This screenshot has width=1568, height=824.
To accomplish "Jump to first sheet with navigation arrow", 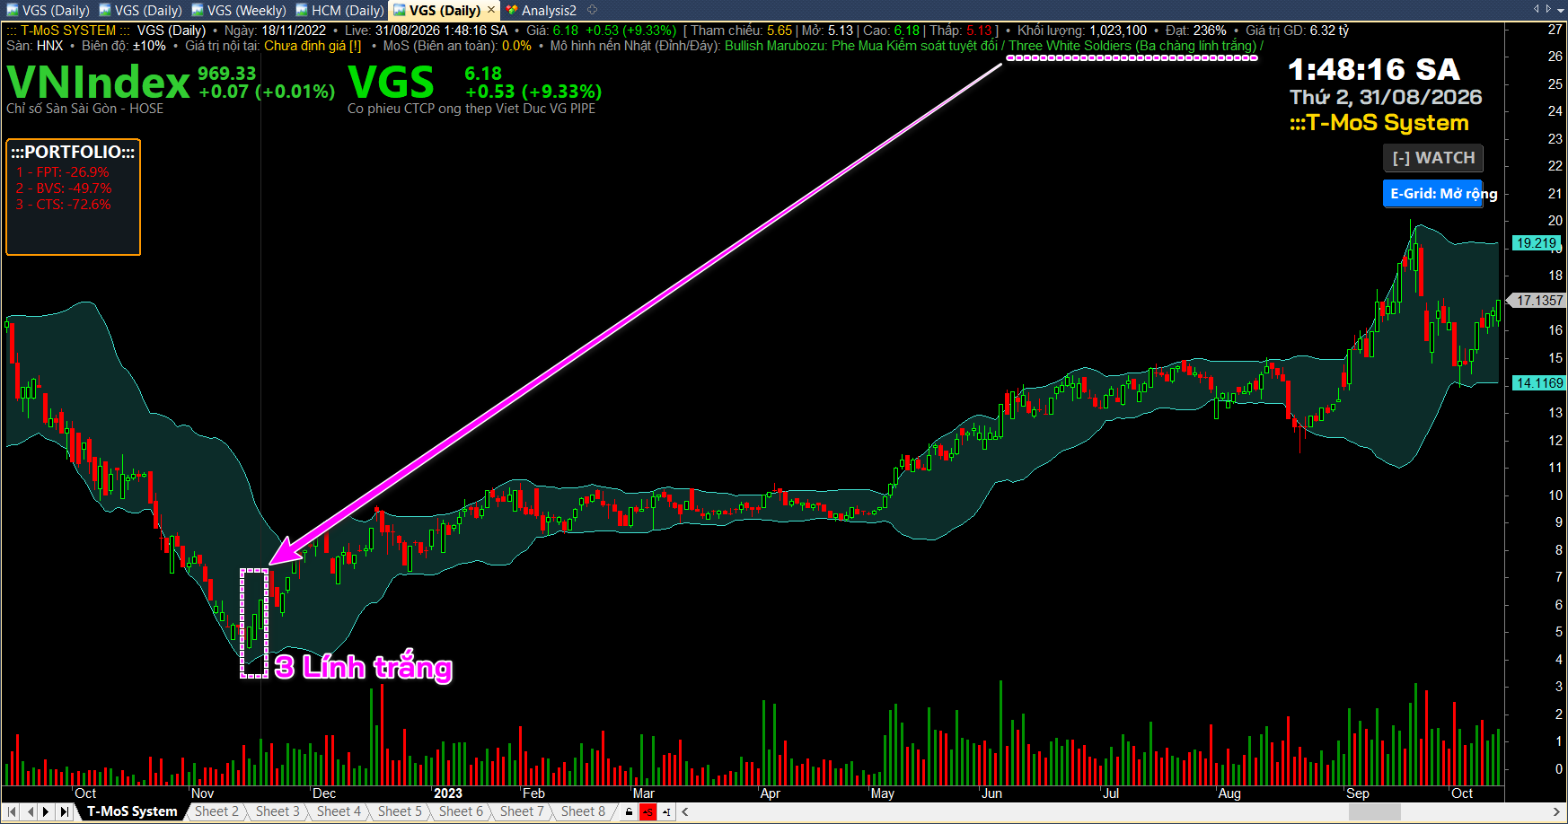I will click(13, 811).
